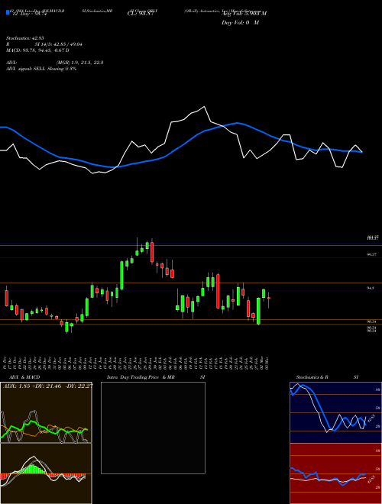
Task: Select the MACD: 93.78, 94.45, -0.67 line
Action: point(37,50)
